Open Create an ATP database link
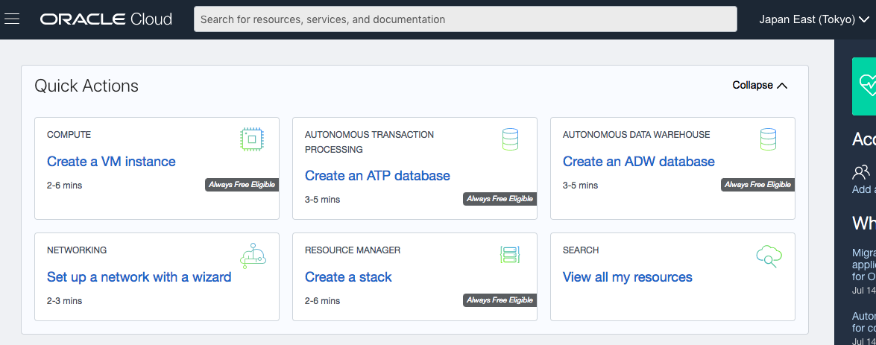The width and height of the screenshot is (876, 345). (x=377, y=176)
